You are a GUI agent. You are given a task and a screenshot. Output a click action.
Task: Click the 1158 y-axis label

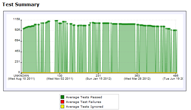point(16,19)
